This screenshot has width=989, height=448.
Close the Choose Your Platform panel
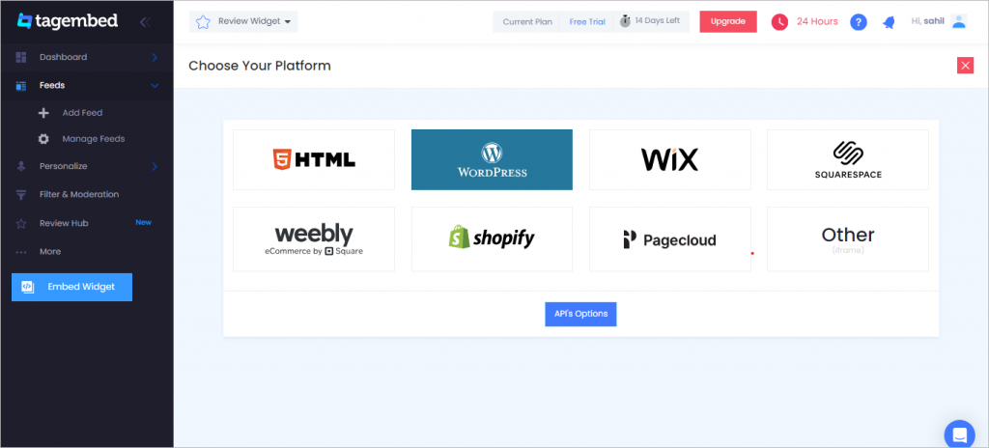point(965,66)
